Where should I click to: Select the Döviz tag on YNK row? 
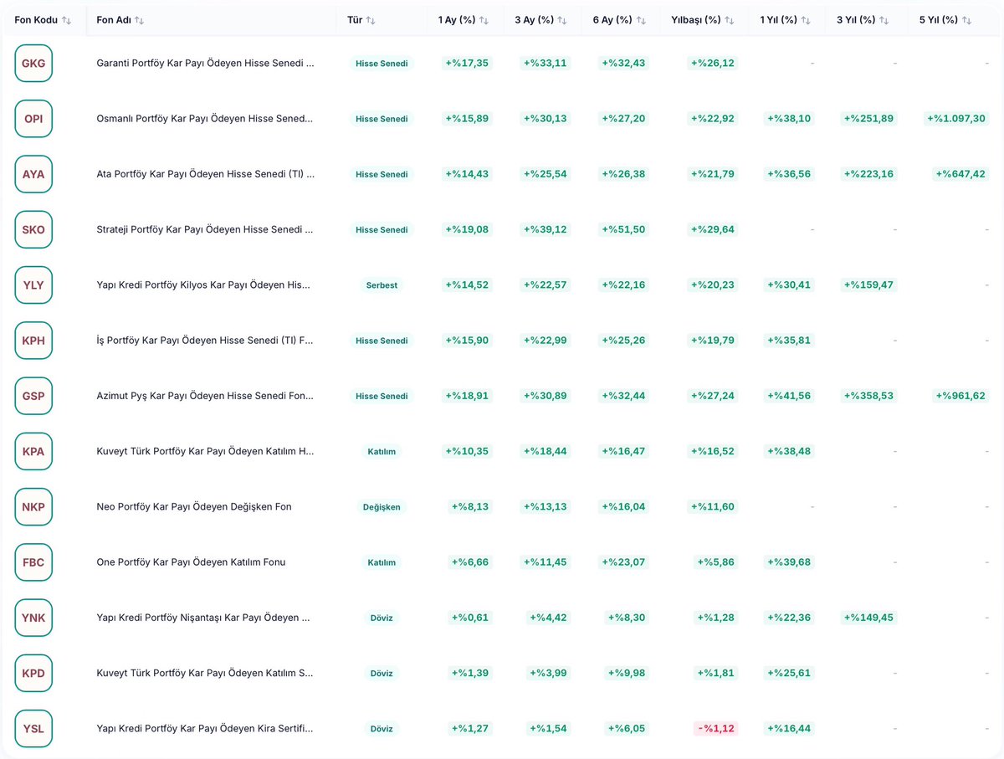pos(382,618)
